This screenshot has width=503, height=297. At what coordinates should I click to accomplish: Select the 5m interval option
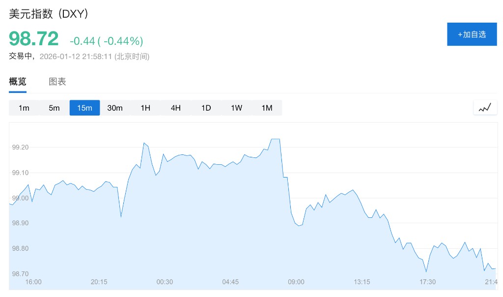click(54, 108)
